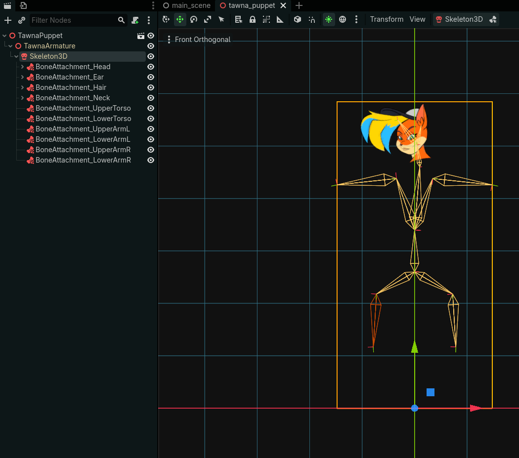Viewport: 519px width, 458px height.
Task: Expand the BoneAttachment_Neck node
Action: tap(22, 98)
